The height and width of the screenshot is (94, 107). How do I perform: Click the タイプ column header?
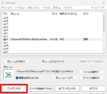[92, 14]
